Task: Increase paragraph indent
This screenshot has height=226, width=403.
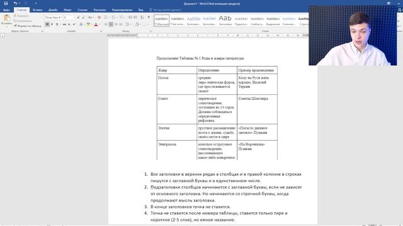Action: click(x=135, y=18)
